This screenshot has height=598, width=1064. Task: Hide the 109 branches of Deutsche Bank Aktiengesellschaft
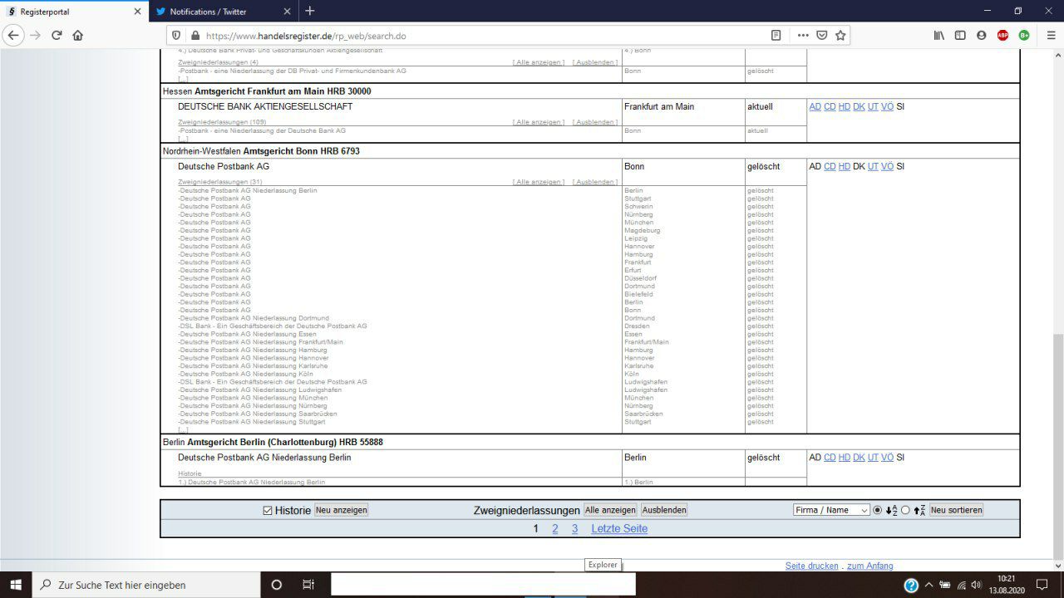point(595,122)
